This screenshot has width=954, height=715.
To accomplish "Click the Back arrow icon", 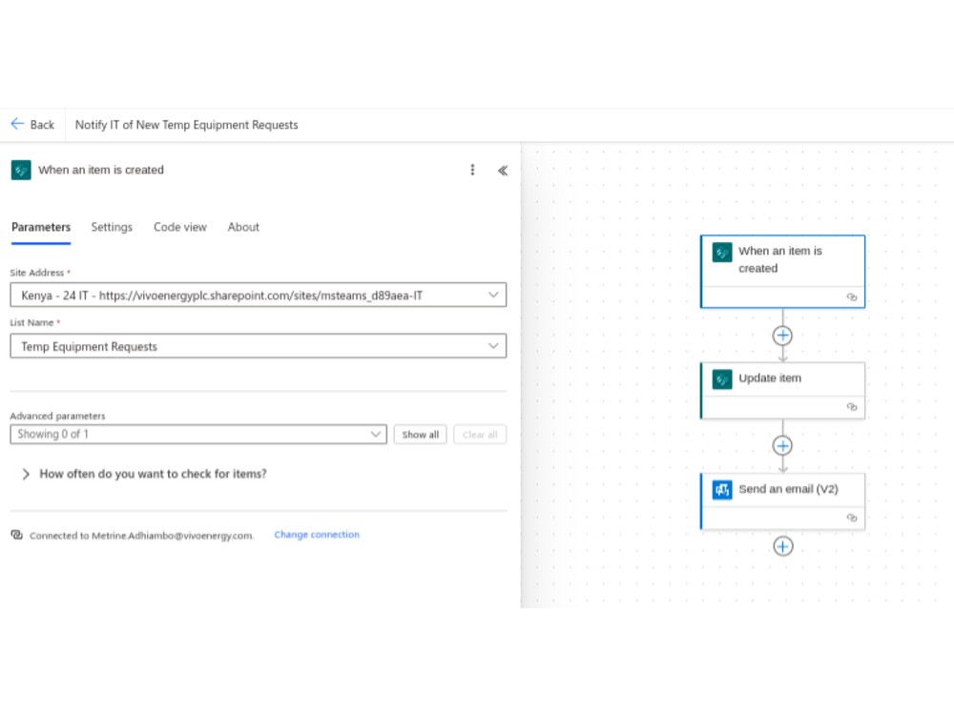I will [17, 124].
